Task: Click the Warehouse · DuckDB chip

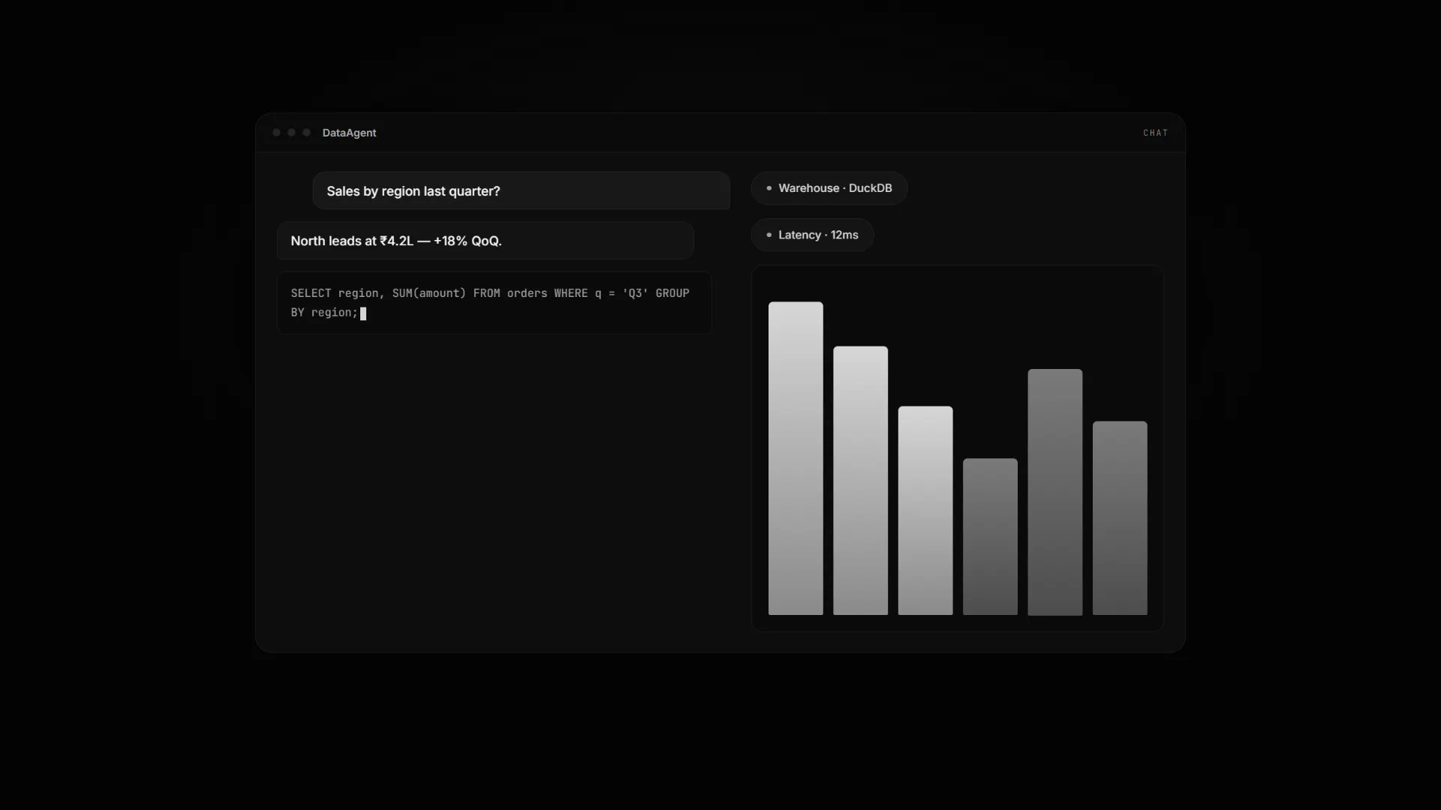Action: point(829,188)
